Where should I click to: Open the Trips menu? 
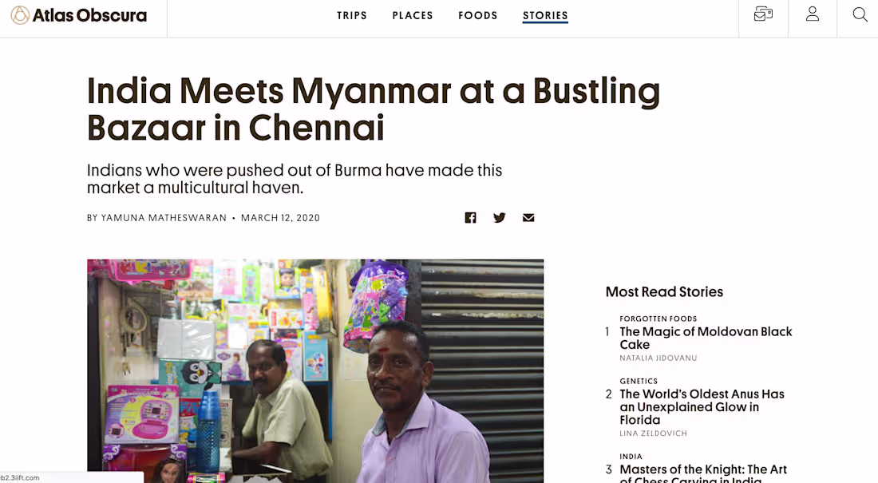[x=352, y=16]
